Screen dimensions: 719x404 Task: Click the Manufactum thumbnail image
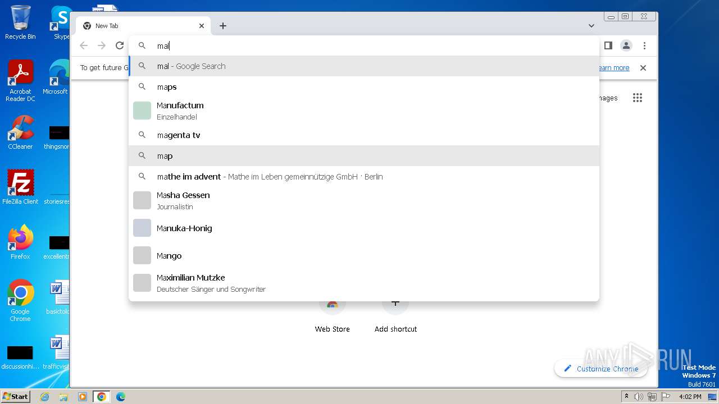[x=142, y=111]
